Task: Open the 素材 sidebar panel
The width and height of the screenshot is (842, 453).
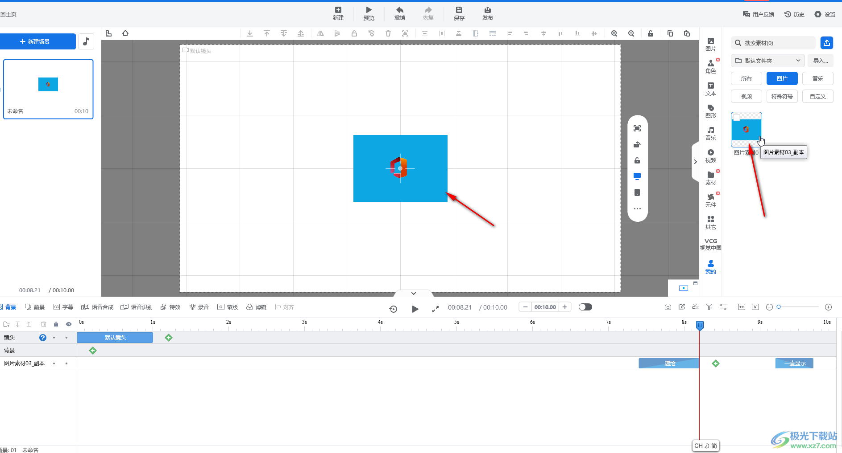Action: point(711,178)
